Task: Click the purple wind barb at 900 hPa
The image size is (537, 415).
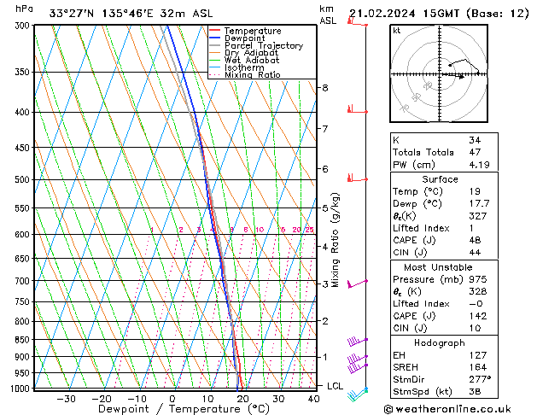Action: [x=357, y=359]
